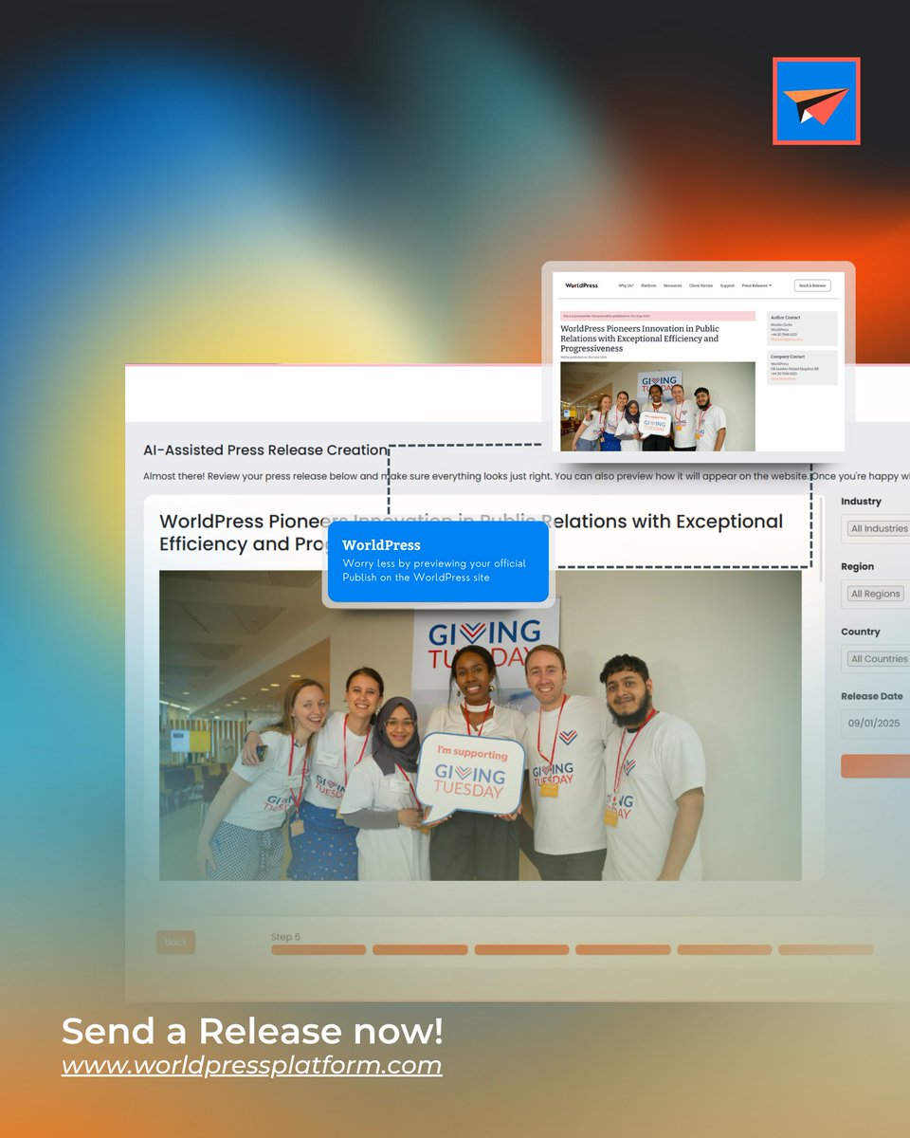The image size is (910, 1138).
Task: Click the WorldPress logo in preview window
Action: [x=582, y=285]
